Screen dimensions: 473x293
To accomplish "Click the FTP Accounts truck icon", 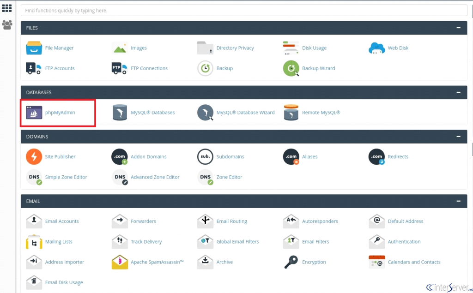I will click(34, 68).
